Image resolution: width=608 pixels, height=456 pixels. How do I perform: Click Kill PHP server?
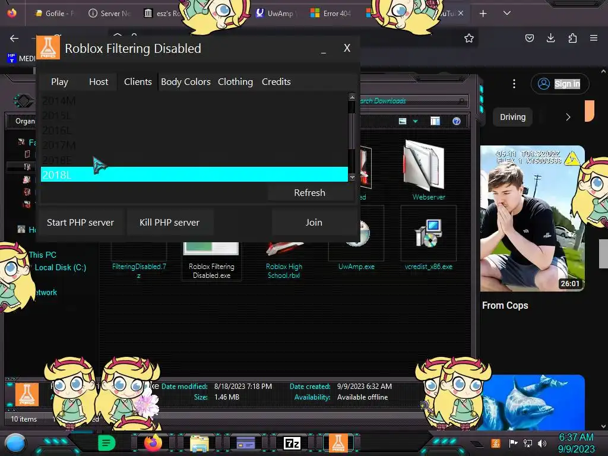(x=169, y=222)
